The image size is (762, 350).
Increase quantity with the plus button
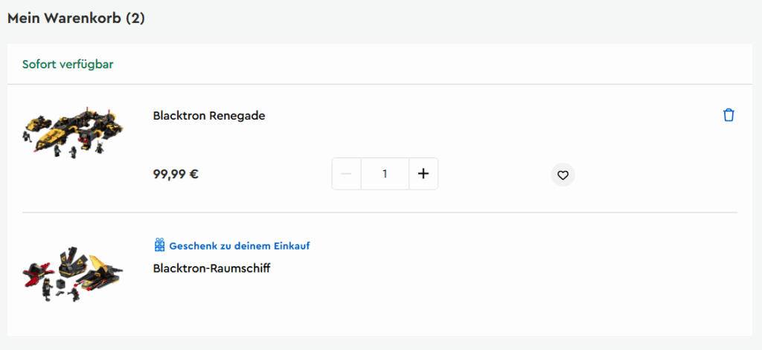coord(423,174)
